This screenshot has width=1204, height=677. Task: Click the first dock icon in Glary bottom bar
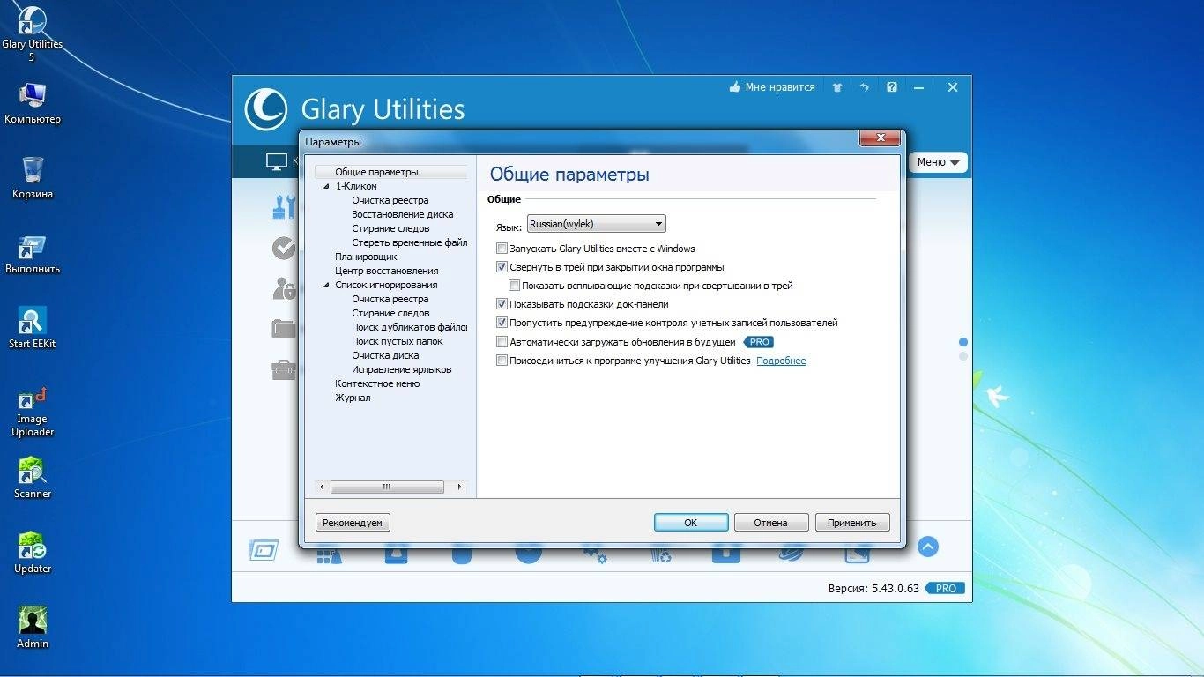click(x=264, y=550)
